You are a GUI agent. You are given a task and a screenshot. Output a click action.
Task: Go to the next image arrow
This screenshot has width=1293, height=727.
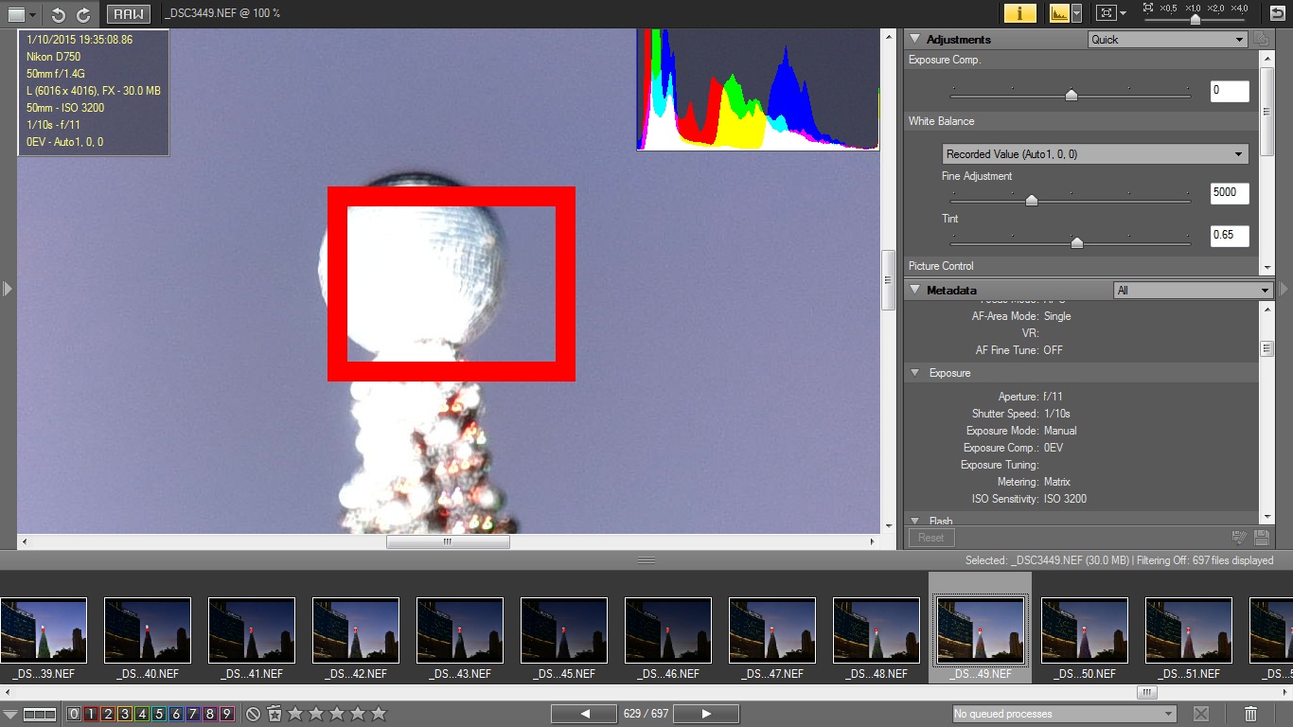706,714
